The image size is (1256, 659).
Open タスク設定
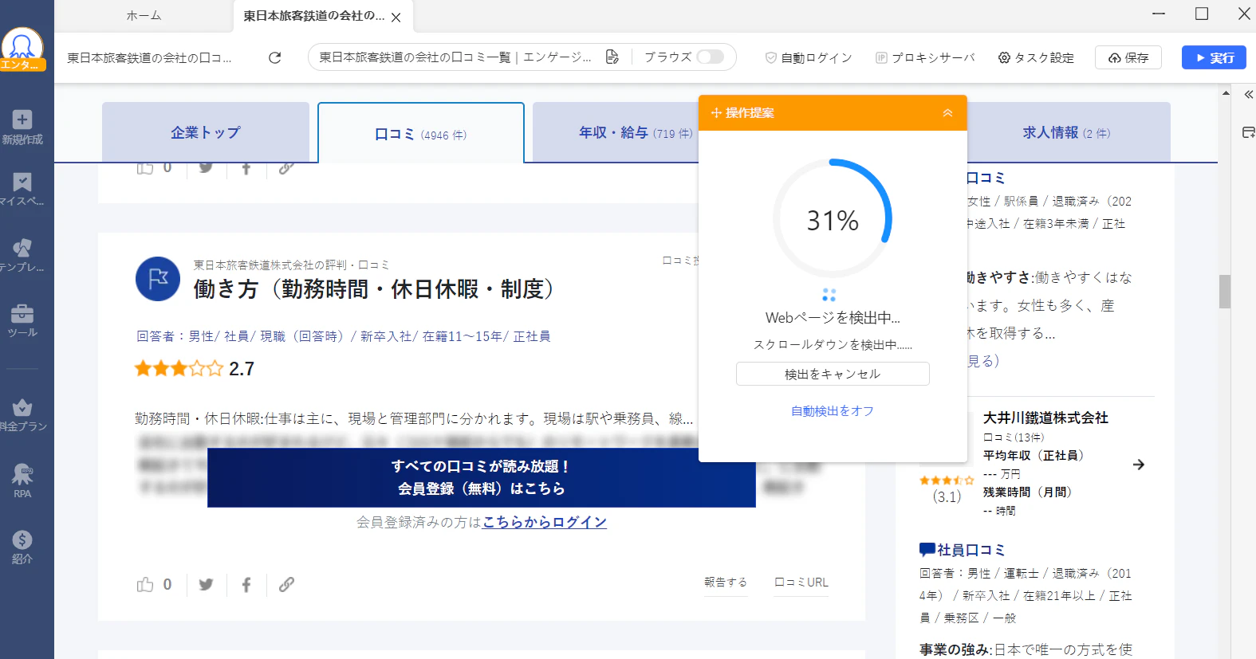click(1036, 57)
